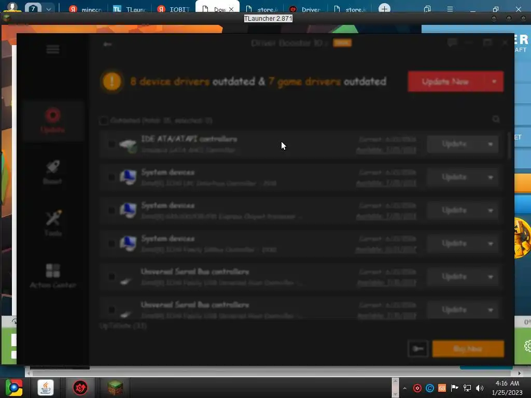Click the blue circular C tray icon
This screenshot has width=531, height=398.
[430, 388]
